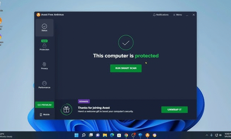Image resolution: width=231 pixels, height=139 pixels.
Task: Open the Protection section in sidebar
Action: [44, 45]
